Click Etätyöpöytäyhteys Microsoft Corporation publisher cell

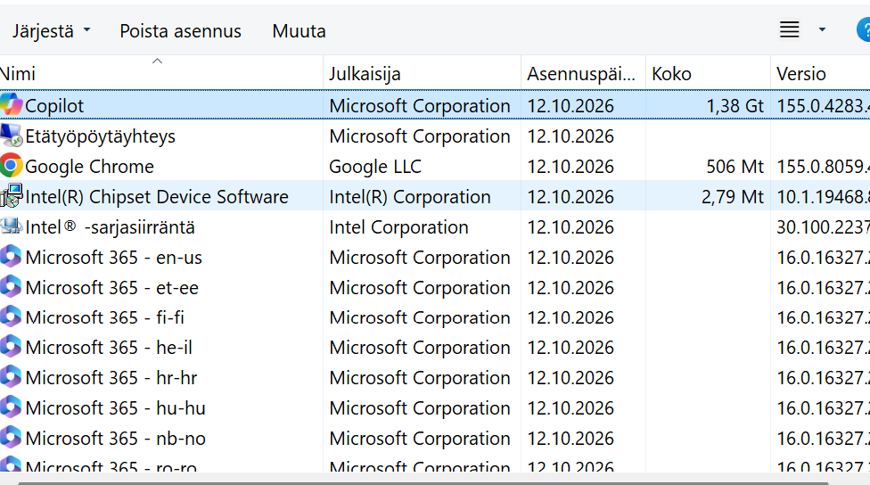pos(420,136)
